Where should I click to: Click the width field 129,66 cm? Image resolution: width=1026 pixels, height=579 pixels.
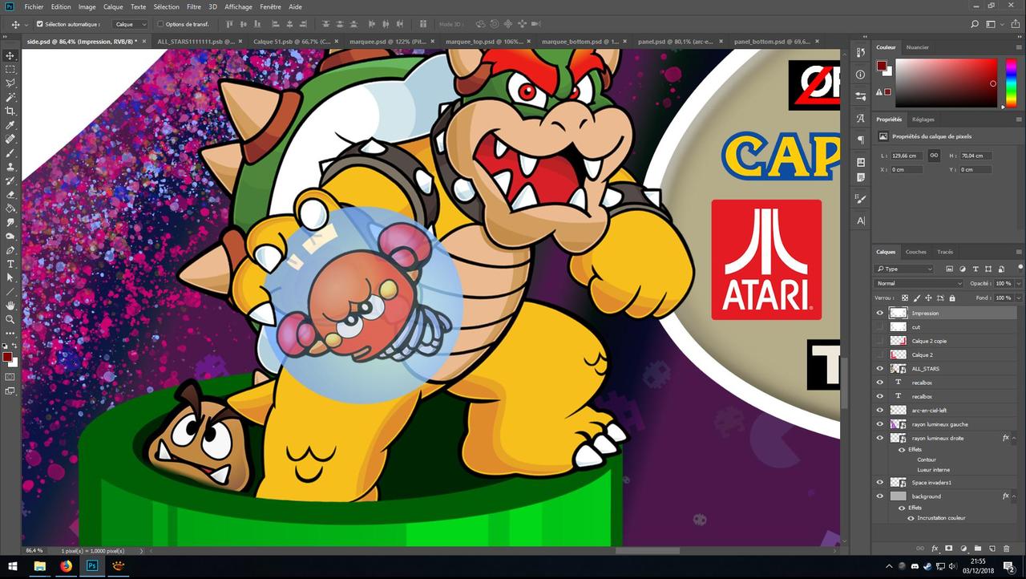click(906, 156)
